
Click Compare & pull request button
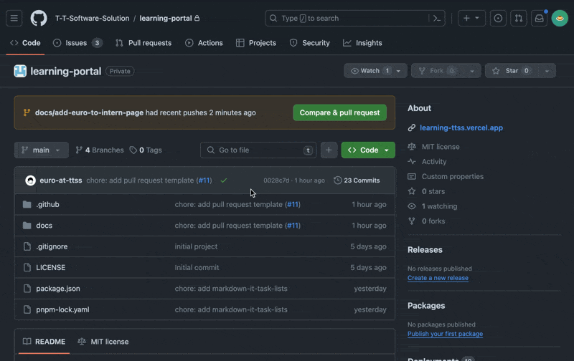tap(339, 112)
